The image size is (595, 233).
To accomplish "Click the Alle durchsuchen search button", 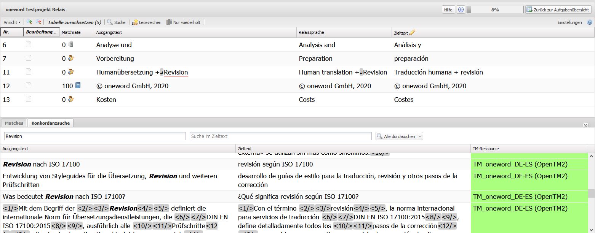I will [x=396, y=136].
